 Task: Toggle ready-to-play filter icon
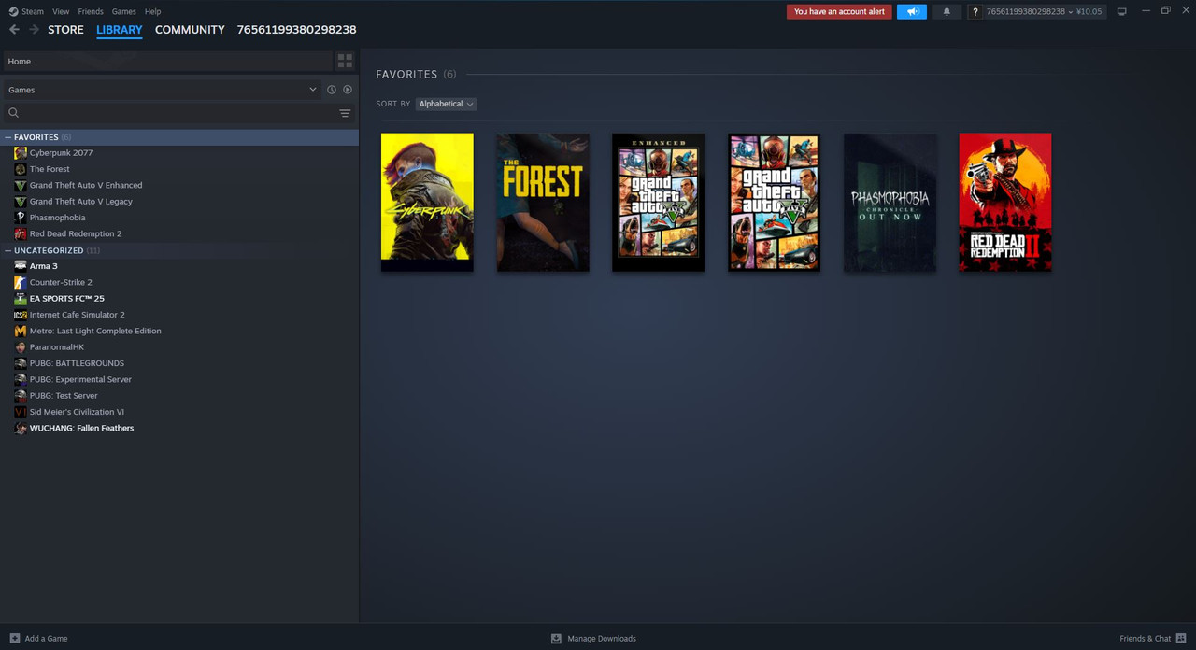(x=348, y=90)
